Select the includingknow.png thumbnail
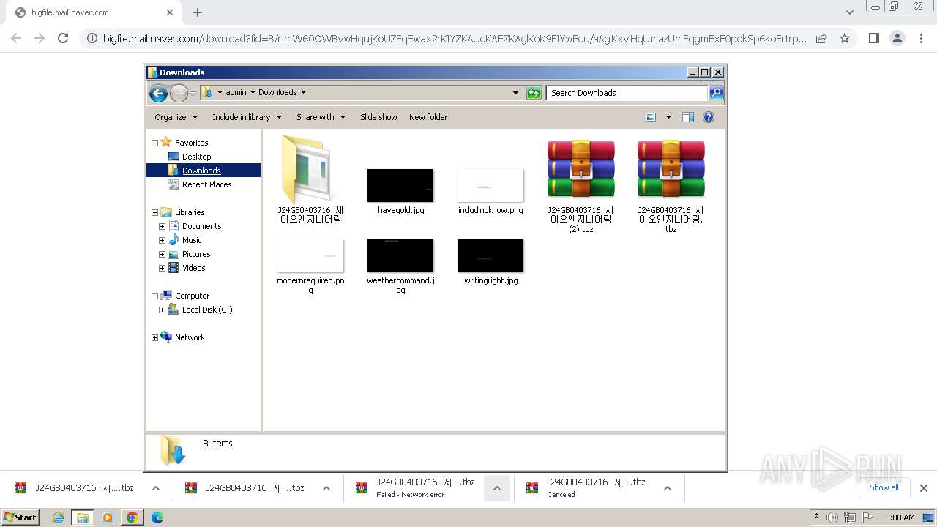The width and height of the screenshot is (937, 527). click(x=490, y=185)
